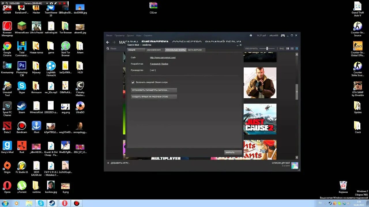Open Steam menu in Steam window
Screen dimensions: 369x207
(109, 35)
